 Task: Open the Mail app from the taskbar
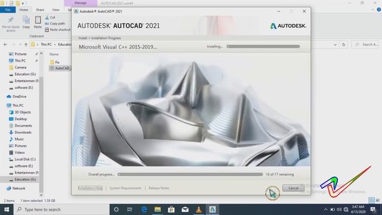185,210
